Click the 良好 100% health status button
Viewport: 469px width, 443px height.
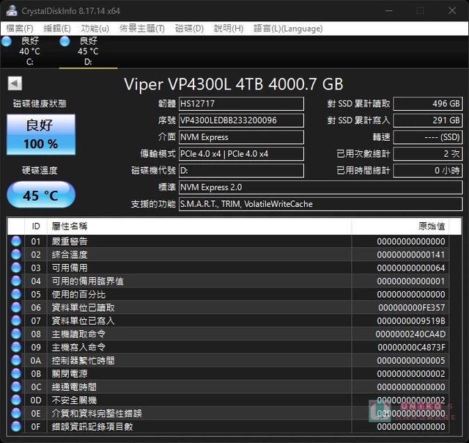41,134
